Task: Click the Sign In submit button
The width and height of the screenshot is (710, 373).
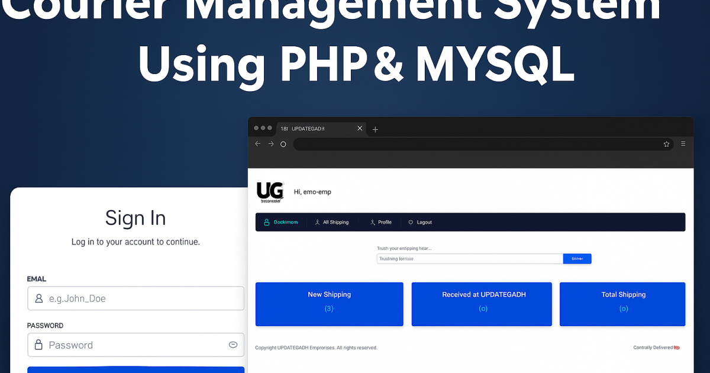Action: tap(135, 370)
